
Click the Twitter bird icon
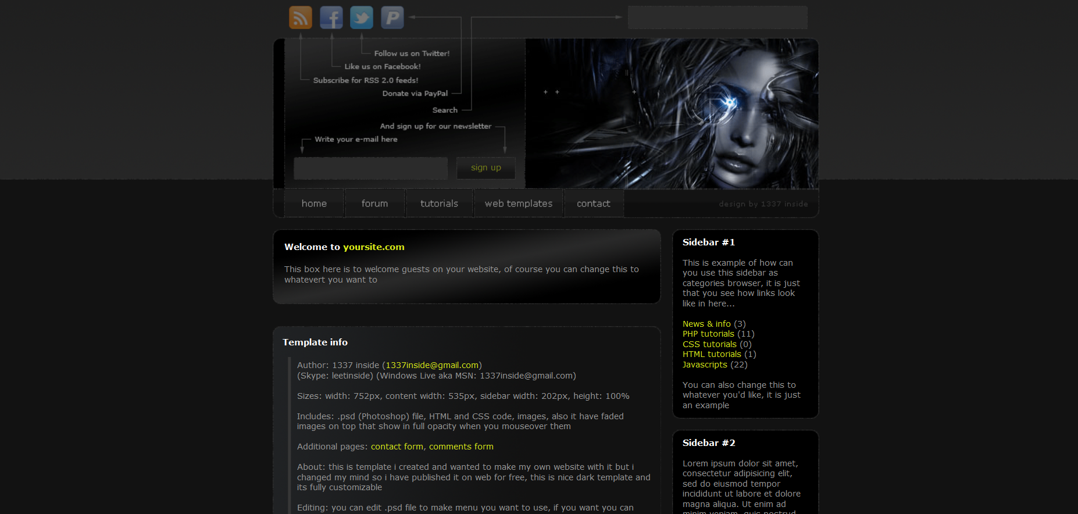(x=362, y=17)
